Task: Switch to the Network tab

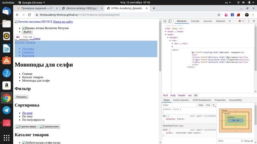Action: (220, 21)
